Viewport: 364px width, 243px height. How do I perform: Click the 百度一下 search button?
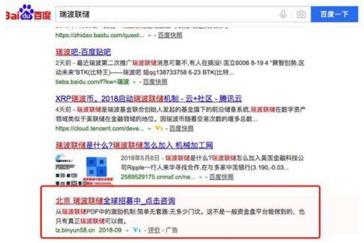coord(334,14)
